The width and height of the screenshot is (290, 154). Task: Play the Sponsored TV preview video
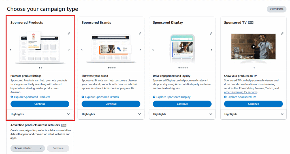click(x=253, y=47)
